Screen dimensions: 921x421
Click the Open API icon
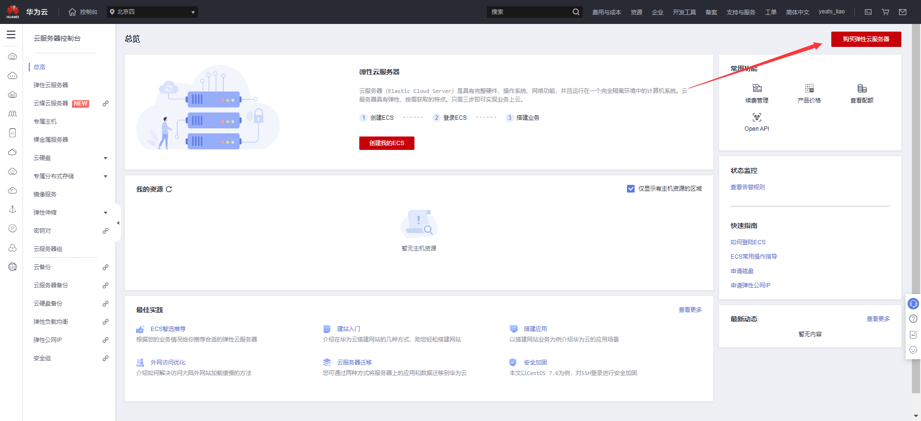(757, 117)
